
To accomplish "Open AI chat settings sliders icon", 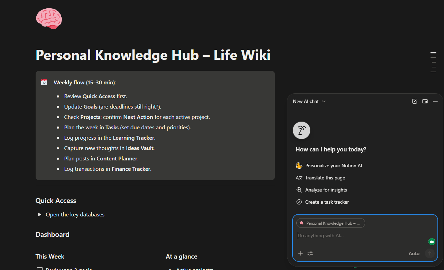I will click(310, 253).
